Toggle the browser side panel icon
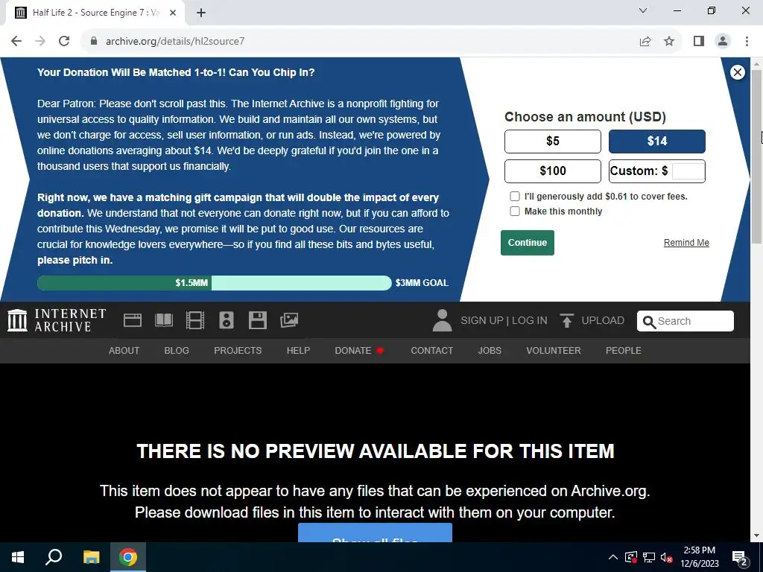The image size is (763, 572). [699, 42]
